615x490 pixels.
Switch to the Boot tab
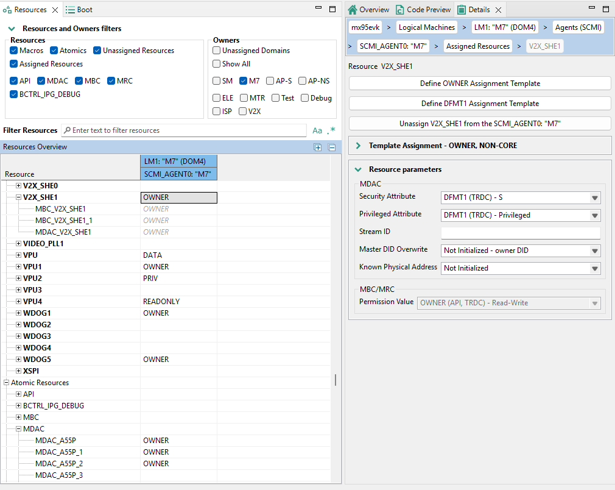[x=79, y=10]
